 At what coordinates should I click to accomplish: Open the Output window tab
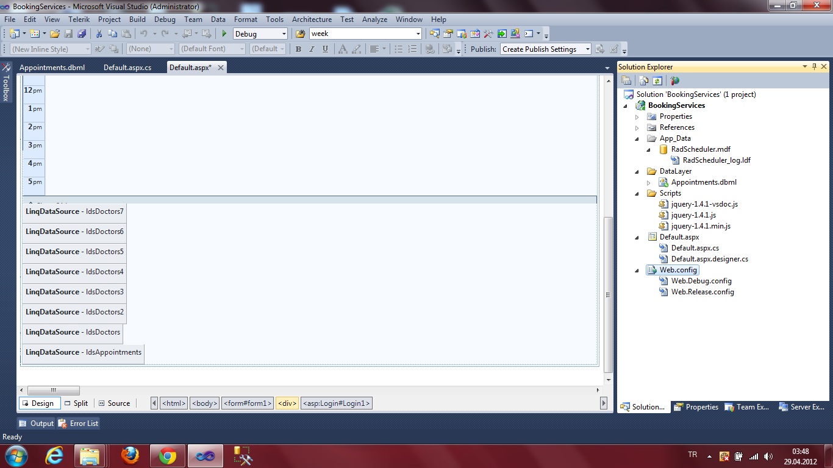pyautogui.click(x=37, y=424)
